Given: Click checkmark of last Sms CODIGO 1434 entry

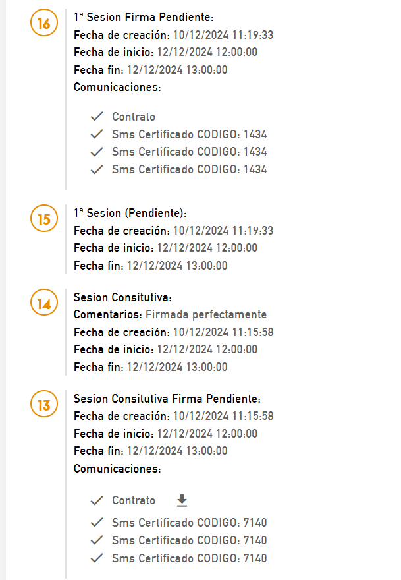Looking at the screenshot, I should pyautogui.click(x=97, y=169).
